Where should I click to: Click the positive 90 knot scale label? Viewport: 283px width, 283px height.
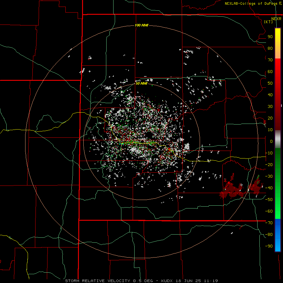coord(270,37)
